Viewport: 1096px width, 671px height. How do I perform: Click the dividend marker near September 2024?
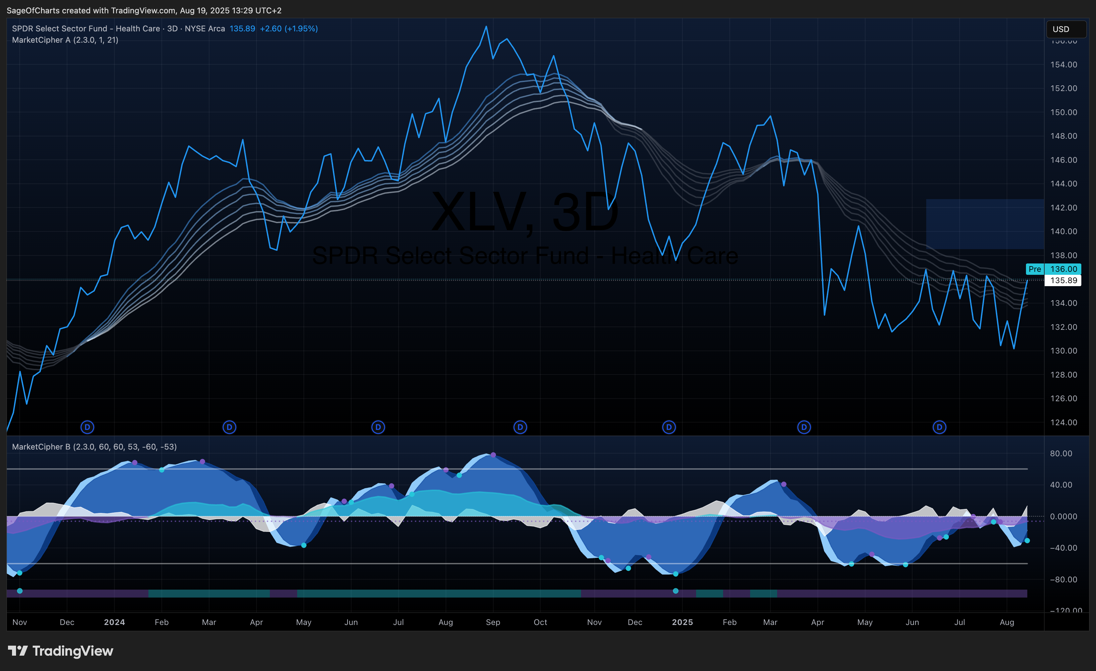coord(520,427)
